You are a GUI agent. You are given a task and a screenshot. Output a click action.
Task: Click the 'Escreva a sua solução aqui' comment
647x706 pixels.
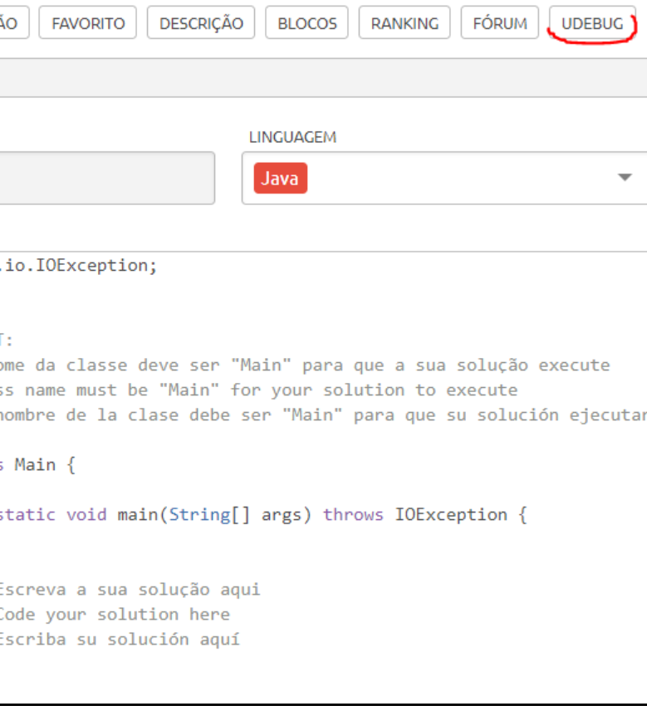tap(130, 590)
